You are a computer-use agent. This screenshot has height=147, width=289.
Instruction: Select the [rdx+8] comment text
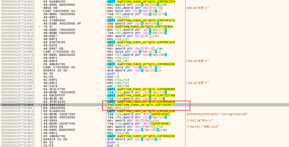click(x=203, y=127)
